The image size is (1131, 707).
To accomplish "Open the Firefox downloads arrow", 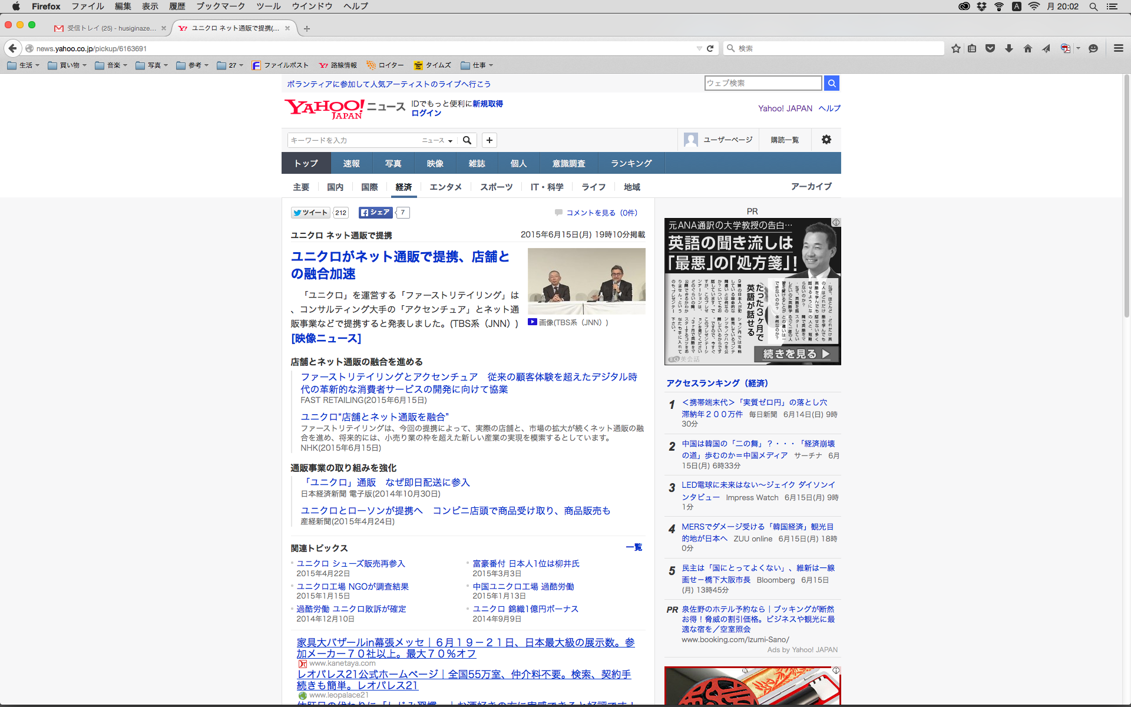I will pyautogui.click(x=1009, y=48).
